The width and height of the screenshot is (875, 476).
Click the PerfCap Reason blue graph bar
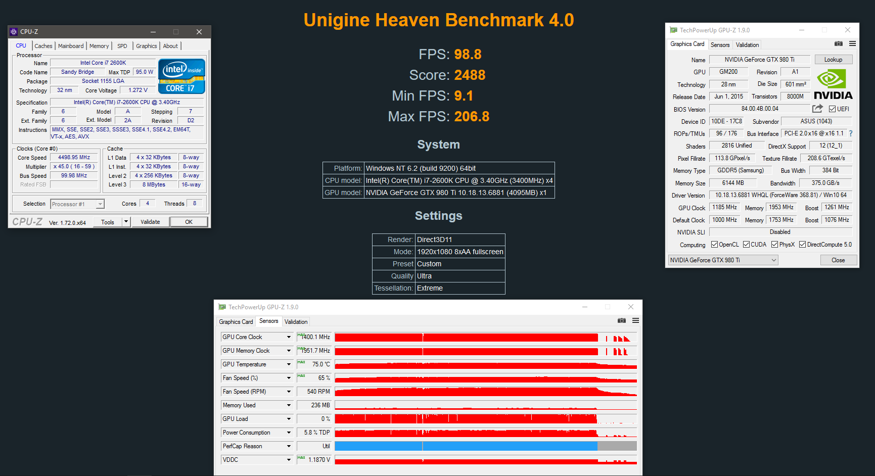[x=485, y=446]
